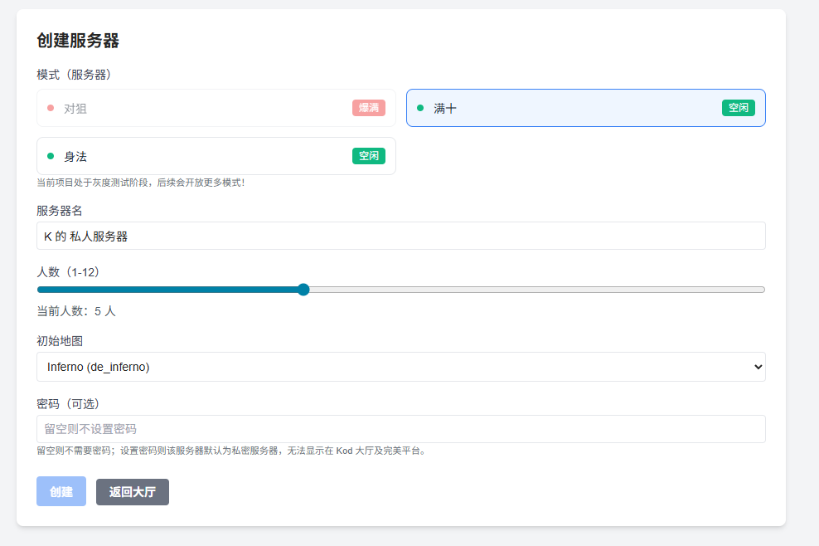The image size is (819, 546).
Task: Click the unfilled right part of the 人数 slider
Action: (x=539, y=290)
